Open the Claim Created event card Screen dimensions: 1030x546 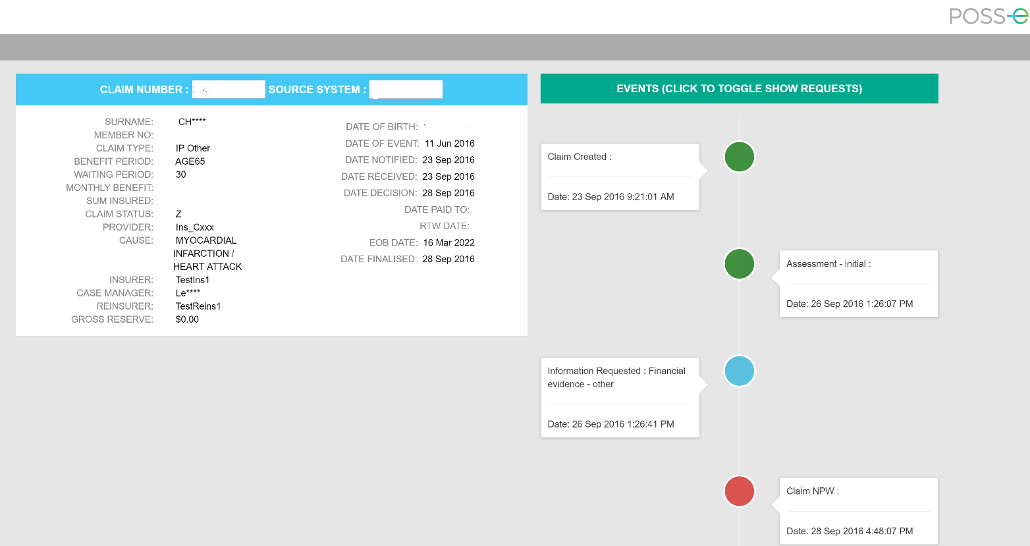[x=619, y=177]
